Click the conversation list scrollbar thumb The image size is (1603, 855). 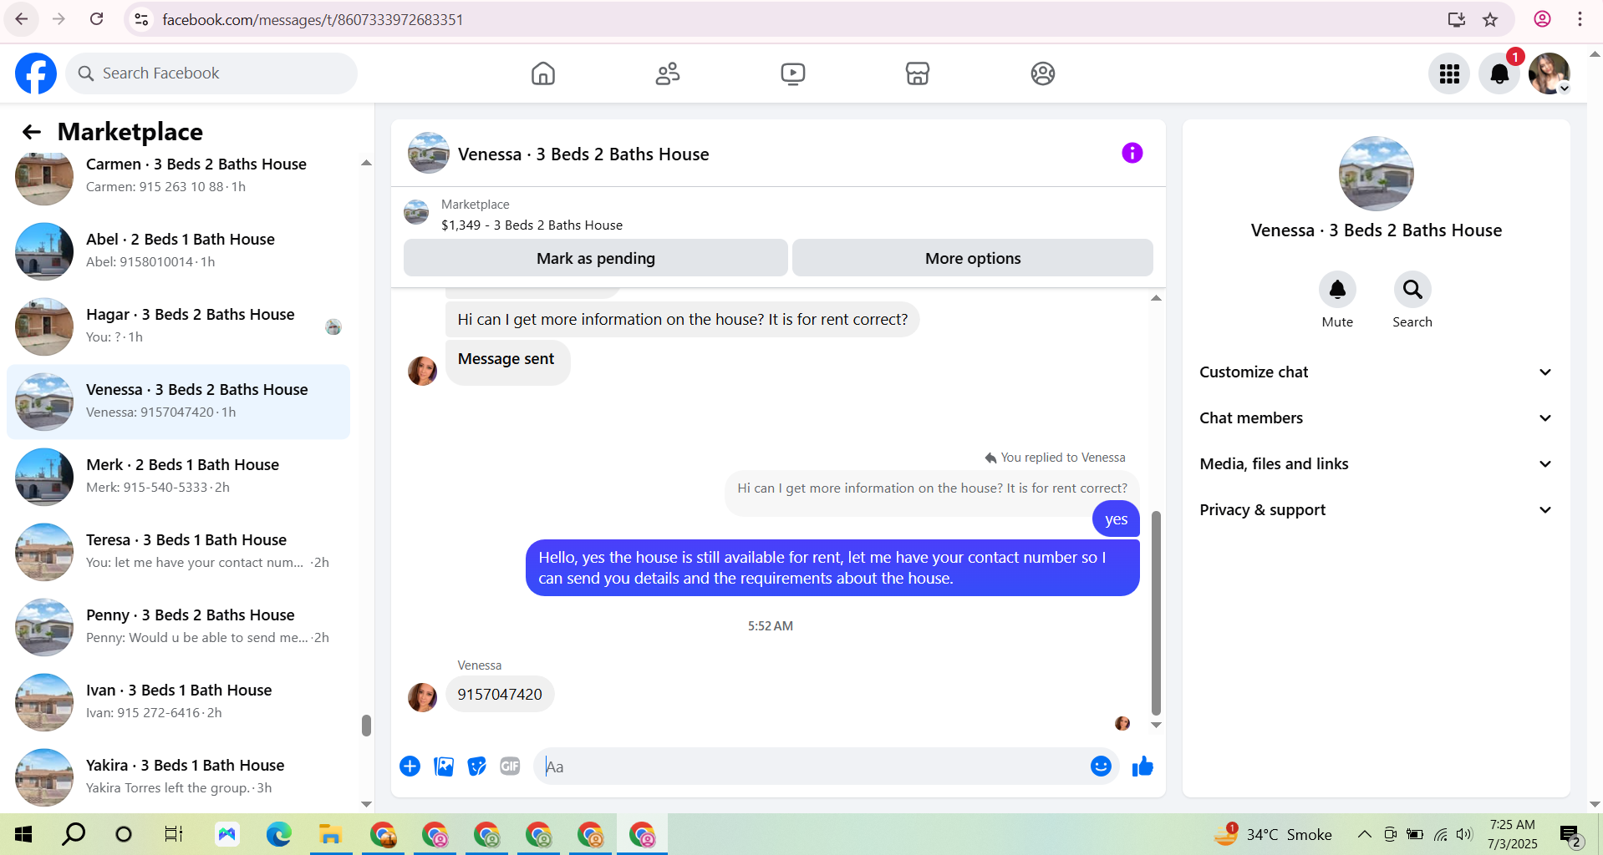[366, 725]
